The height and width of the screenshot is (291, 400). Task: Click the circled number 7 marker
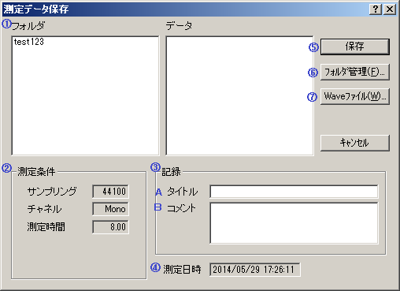[x=312, y=97]
